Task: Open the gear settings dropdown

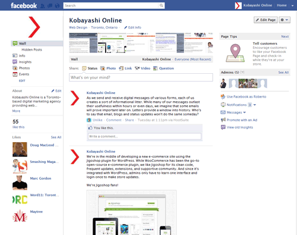Action: 285,20
